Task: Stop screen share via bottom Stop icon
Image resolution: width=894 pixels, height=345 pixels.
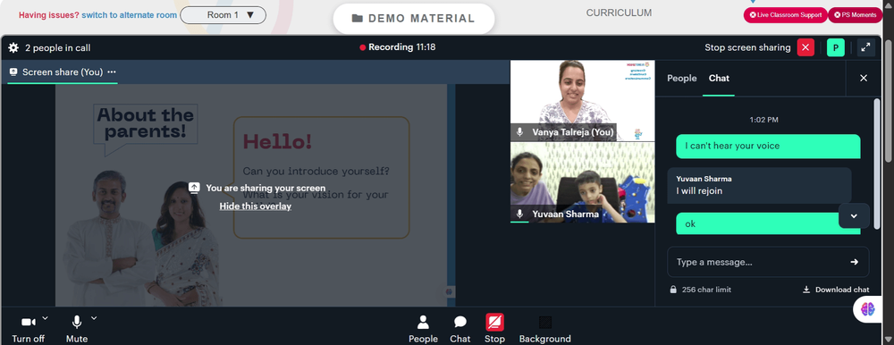Action: [494, 329]
